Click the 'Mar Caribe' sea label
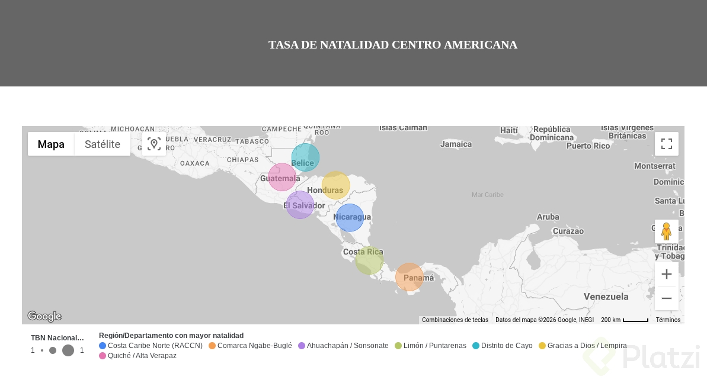Viewport: 707px width, 380px height. click(x=487, y=195)
